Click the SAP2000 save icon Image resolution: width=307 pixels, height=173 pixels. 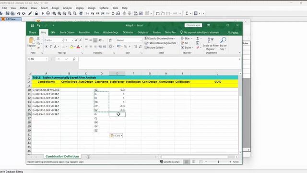7,13
